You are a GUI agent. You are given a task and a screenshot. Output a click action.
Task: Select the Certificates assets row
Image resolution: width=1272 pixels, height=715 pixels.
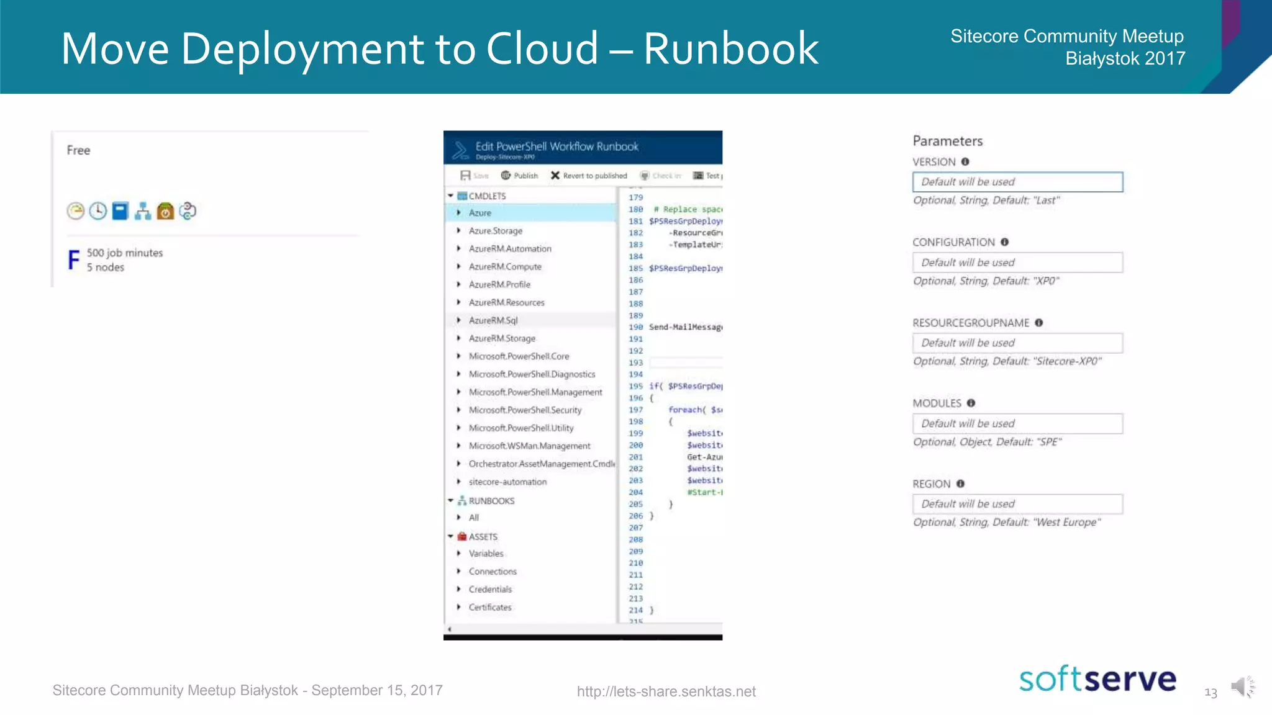coord(531,608)
